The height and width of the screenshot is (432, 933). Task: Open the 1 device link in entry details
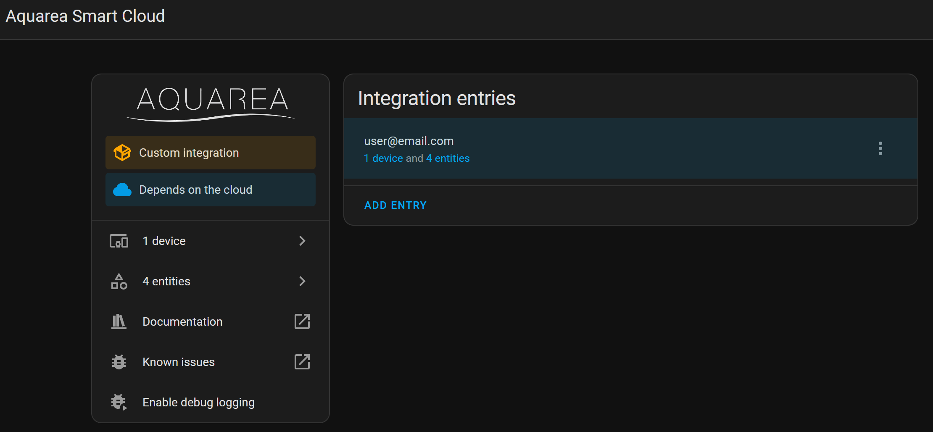tap(382, 158)
